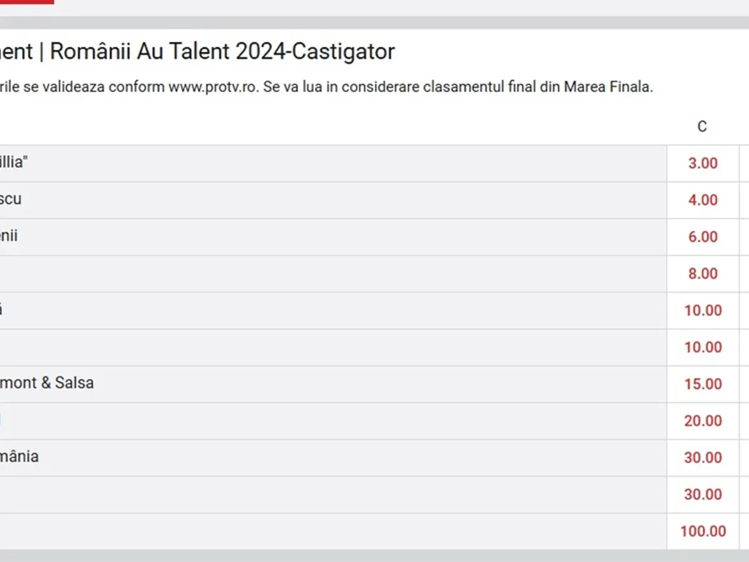Pick the 4.00 odds cell
The height and width of the screenshot is (562, 749).
point(703,200)
